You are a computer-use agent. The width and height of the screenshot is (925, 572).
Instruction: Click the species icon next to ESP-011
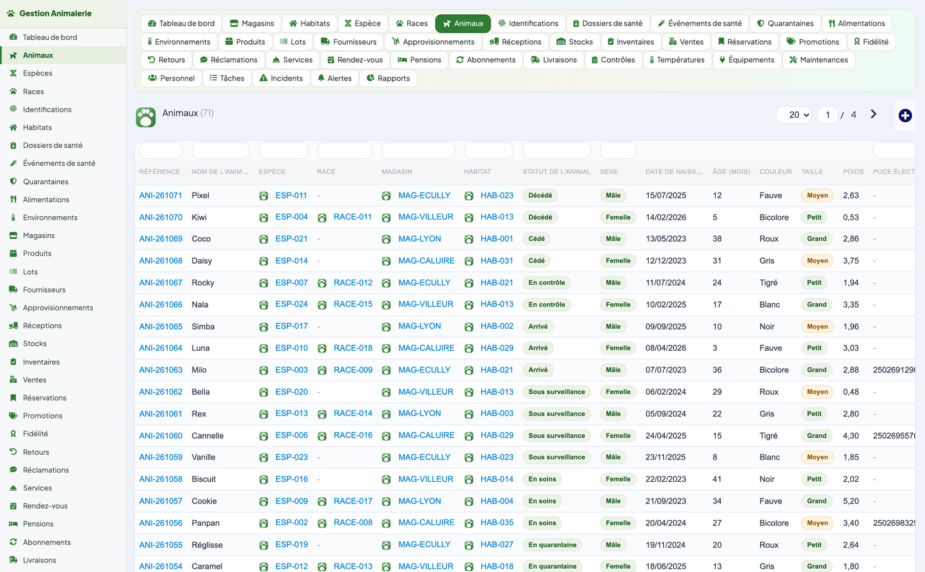[x=264, y=196]
